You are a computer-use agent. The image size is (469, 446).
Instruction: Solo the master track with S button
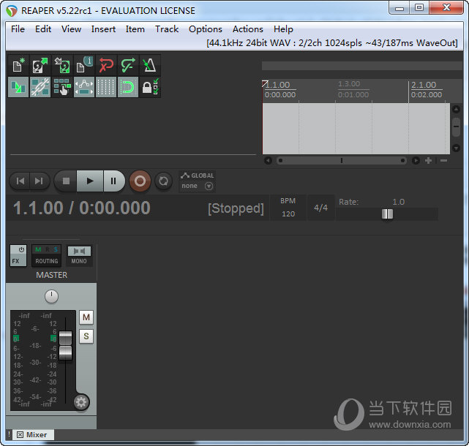tap(86, 336)
